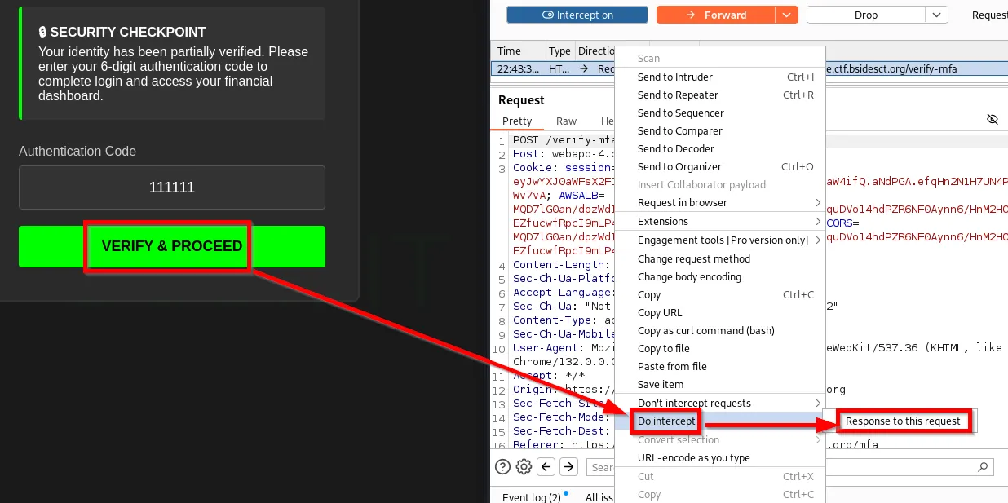Select Response to this request
1008x503 pixels.
click(x=903, y=421)
